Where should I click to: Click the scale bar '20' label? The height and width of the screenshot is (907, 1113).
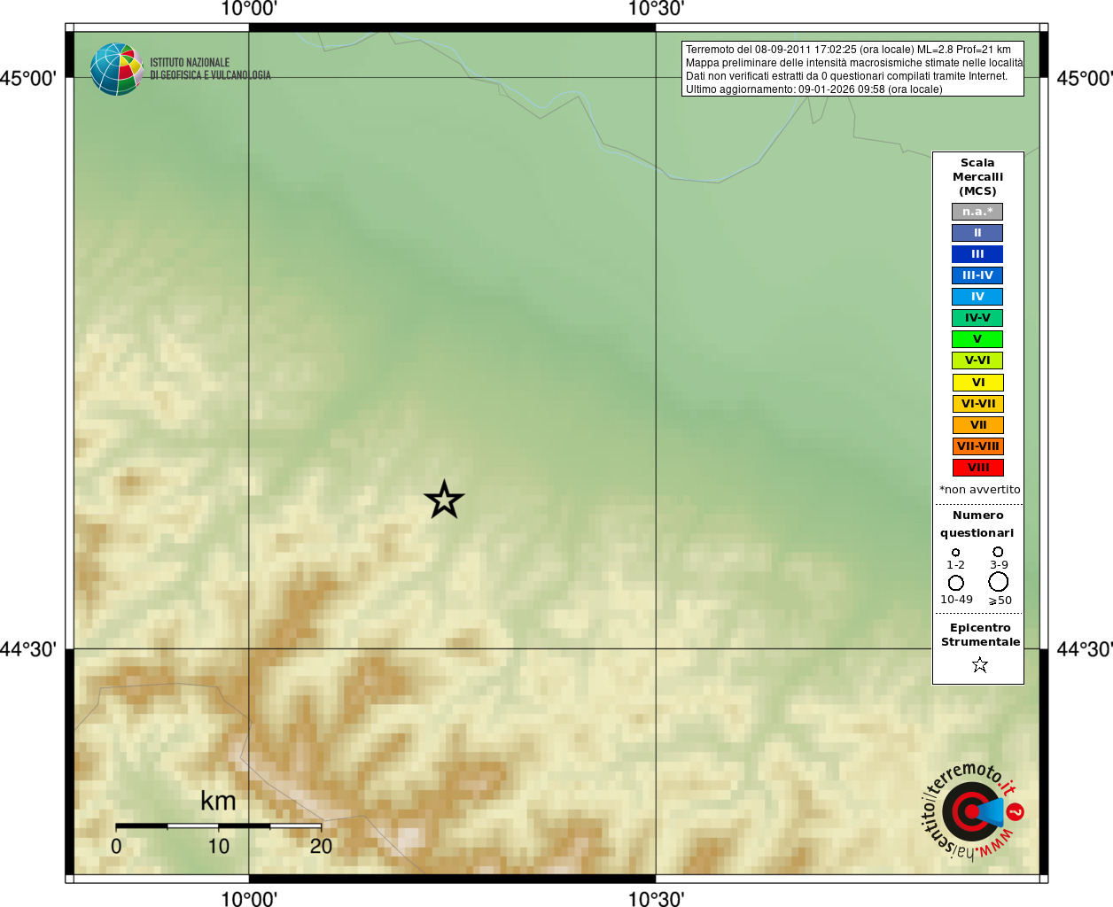(x=321, y=846)
